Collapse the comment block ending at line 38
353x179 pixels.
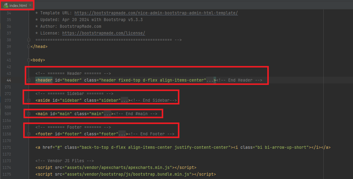point(29,40)
